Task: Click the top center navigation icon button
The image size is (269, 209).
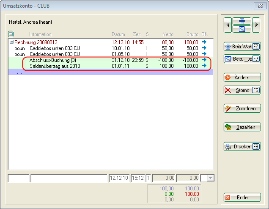Action: [x=242, y=21]
